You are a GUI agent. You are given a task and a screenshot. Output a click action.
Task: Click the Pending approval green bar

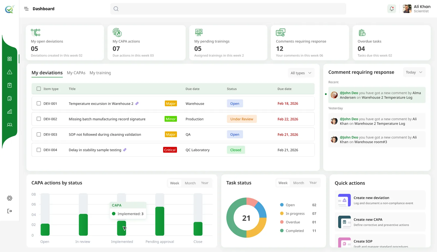click(160, 221)
